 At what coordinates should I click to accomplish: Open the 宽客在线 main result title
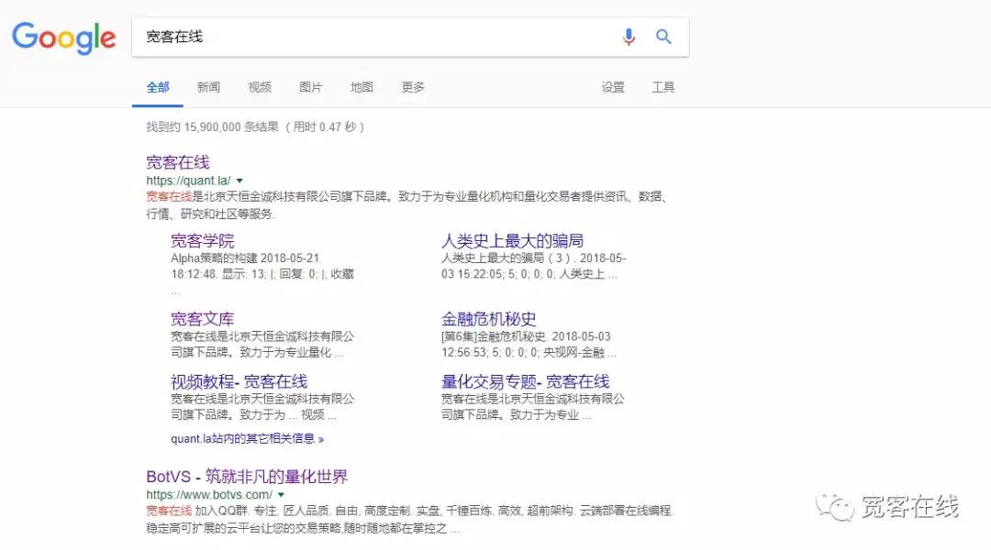point(178,162)
